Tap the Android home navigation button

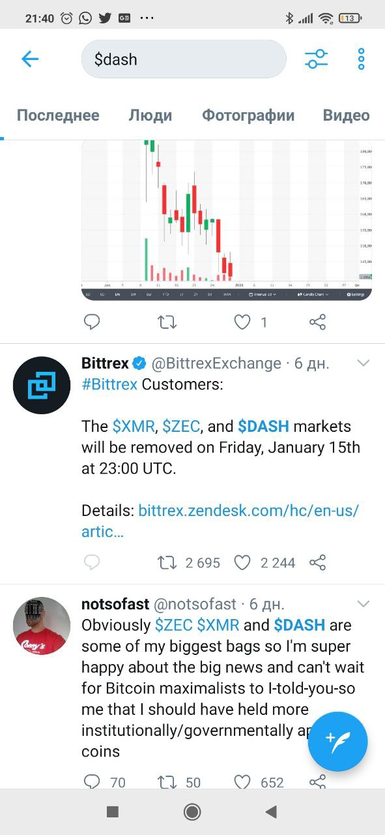(192, 812)
